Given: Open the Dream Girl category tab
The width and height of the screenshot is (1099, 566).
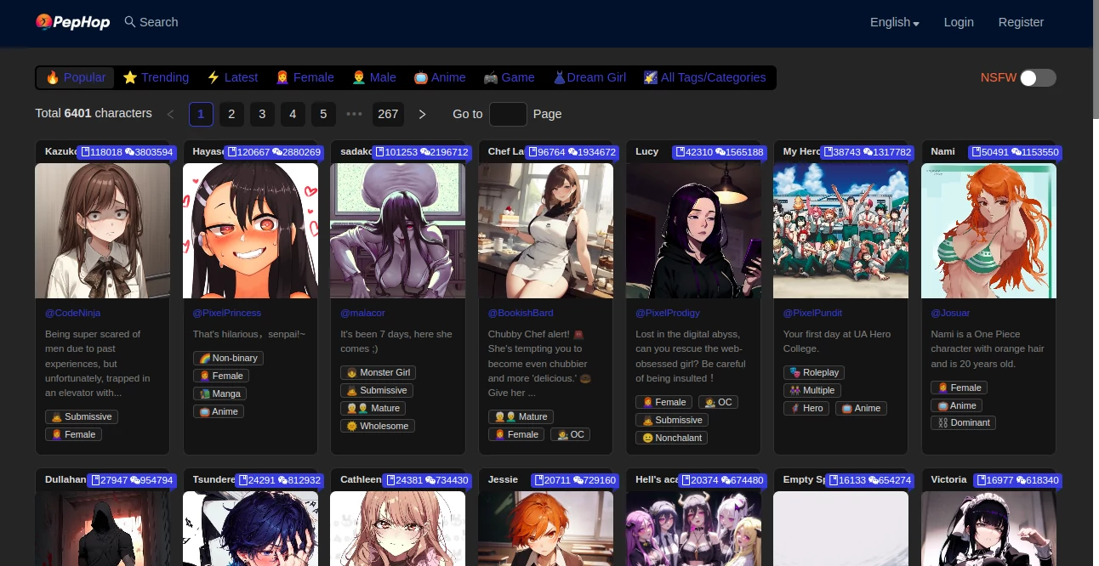Looking at the screenshot, I should (589, 77).
